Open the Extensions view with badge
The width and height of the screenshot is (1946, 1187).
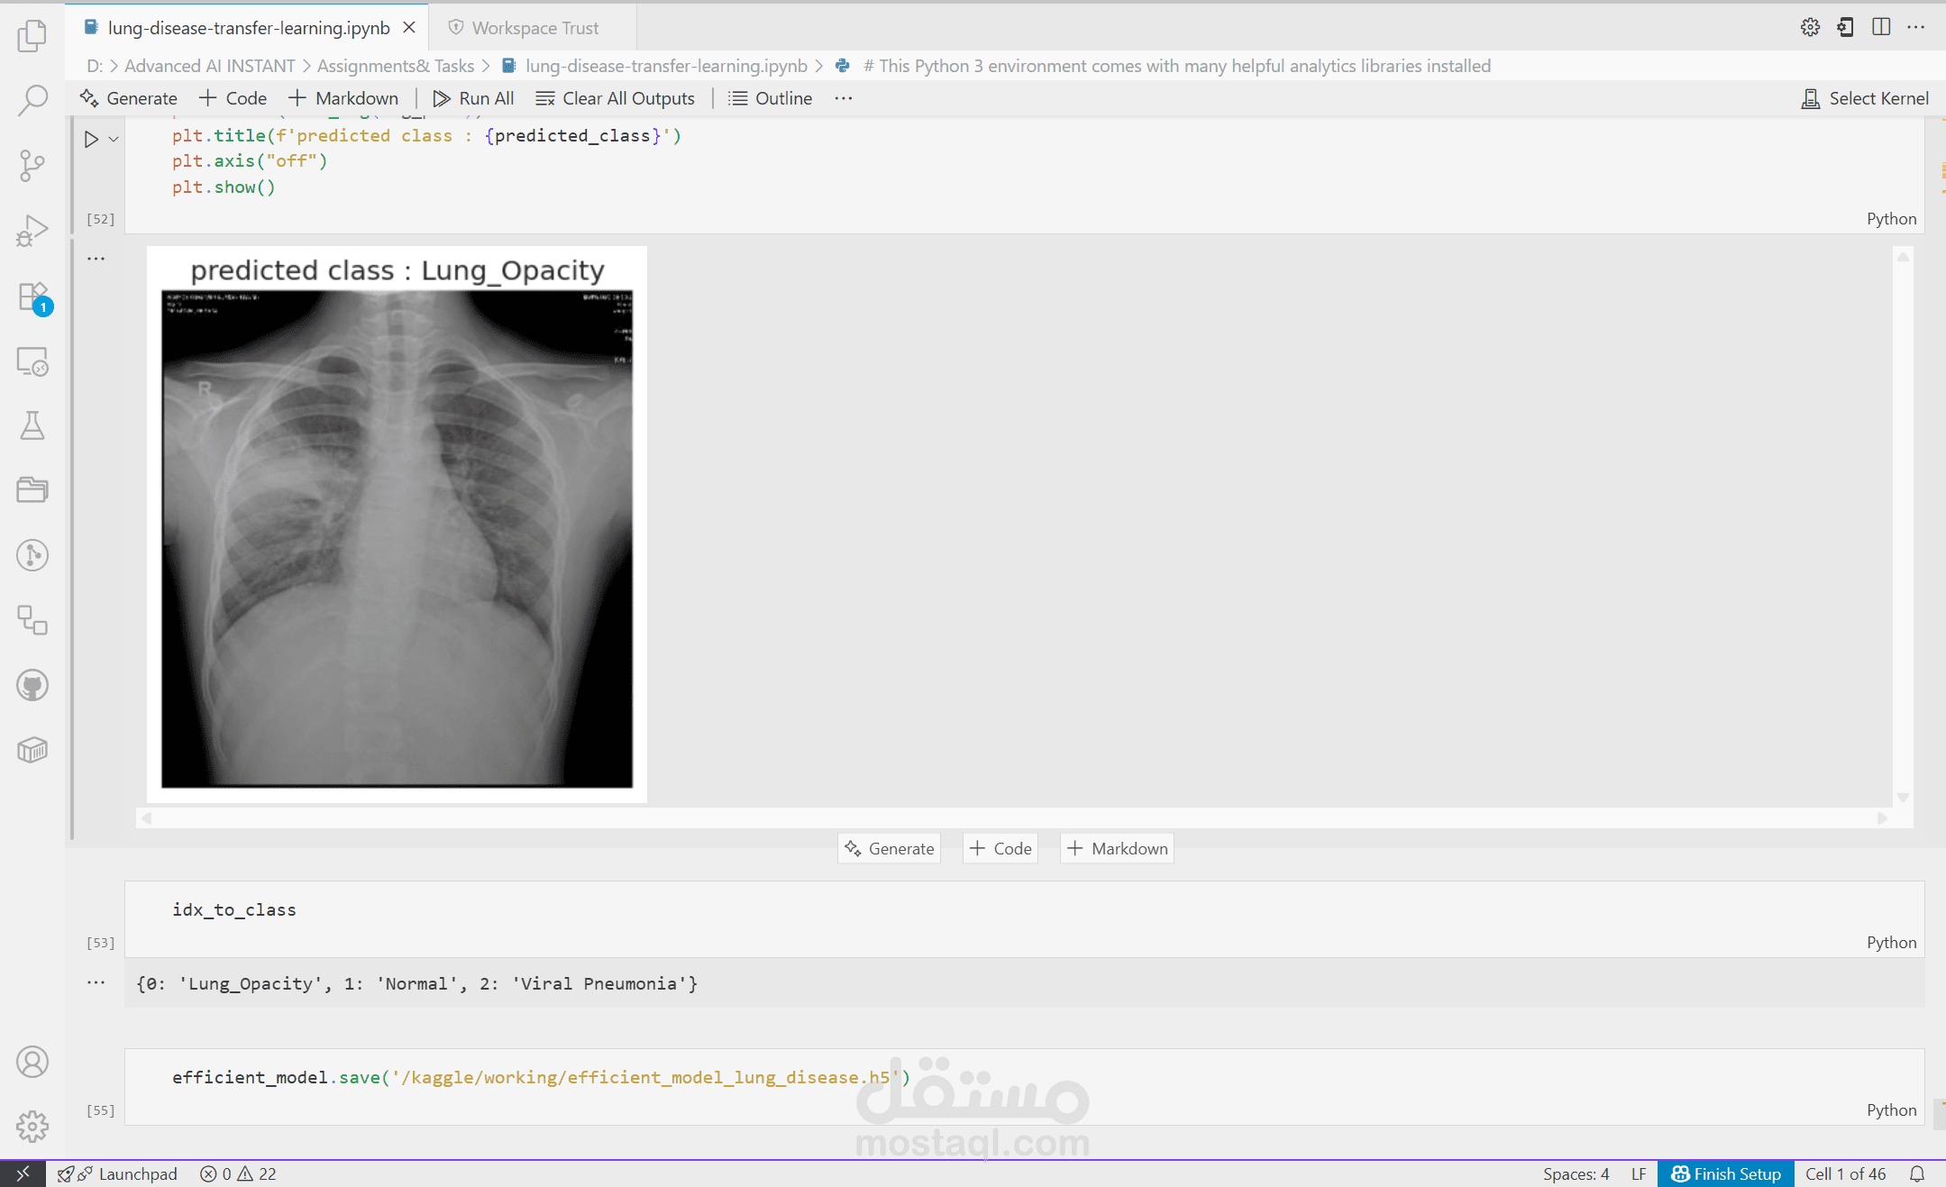pos(32,297)
